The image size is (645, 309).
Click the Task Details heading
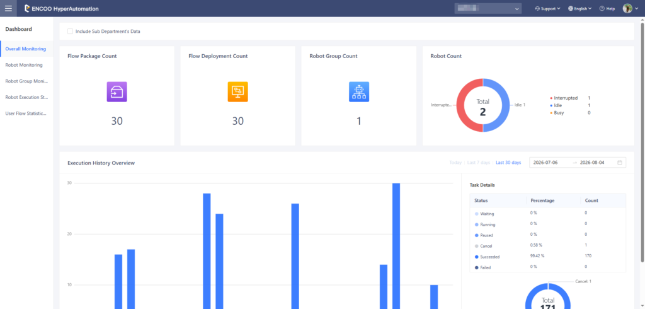pyautogui.click(x=482, y=185)
